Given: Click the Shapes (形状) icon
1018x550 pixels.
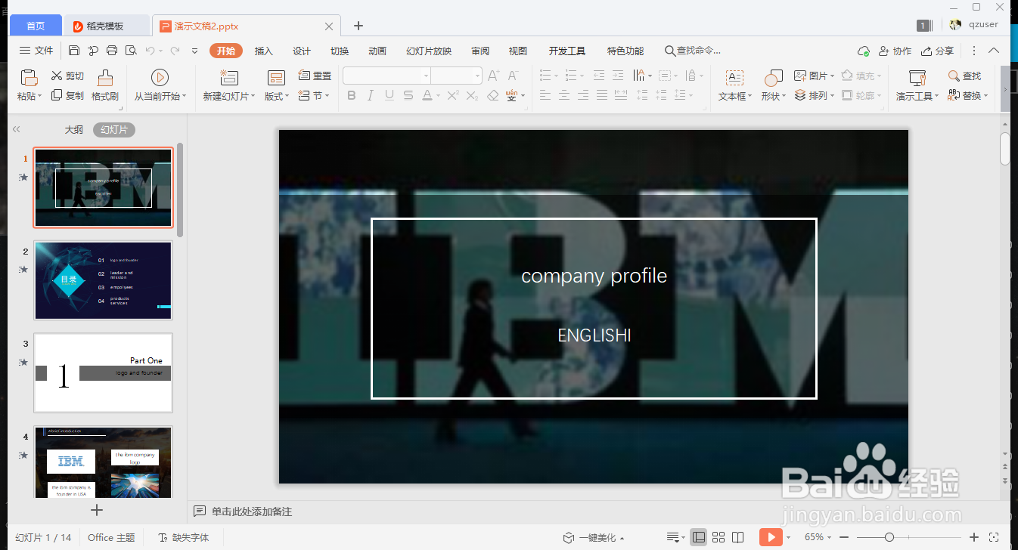Looking at the screenshot, I should point(773,78).
